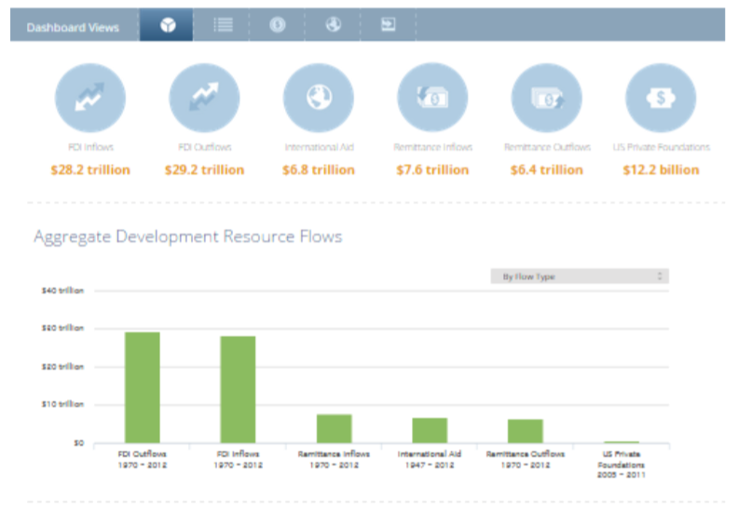Click the FDI Inflows green bar
Image resolution: width=738 pixels, height=512 pixels.
[239, 389]
